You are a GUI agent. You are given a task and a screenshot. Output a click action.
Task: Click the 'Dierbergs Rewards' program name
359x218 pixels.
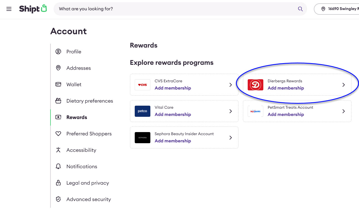point(285,81)
